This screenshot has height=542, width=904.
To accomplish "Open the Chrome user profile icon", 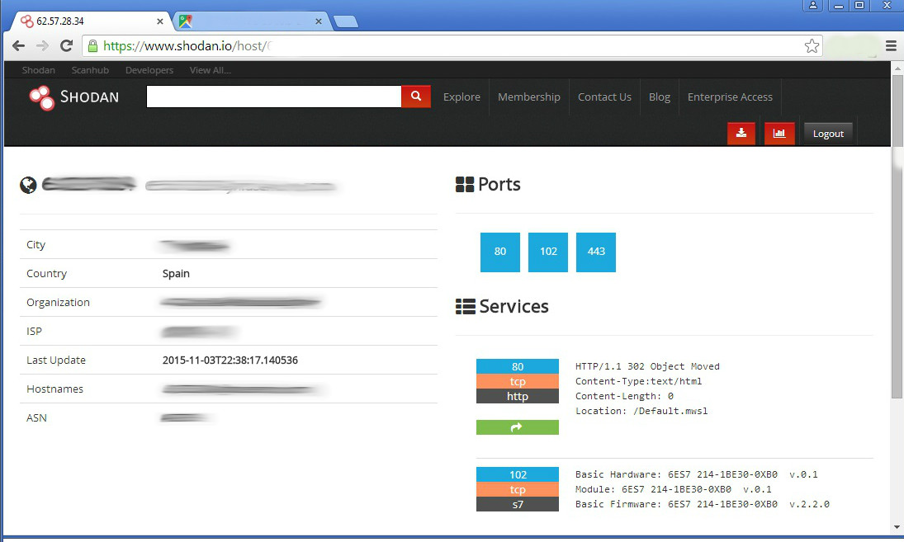I will [813, 5].
